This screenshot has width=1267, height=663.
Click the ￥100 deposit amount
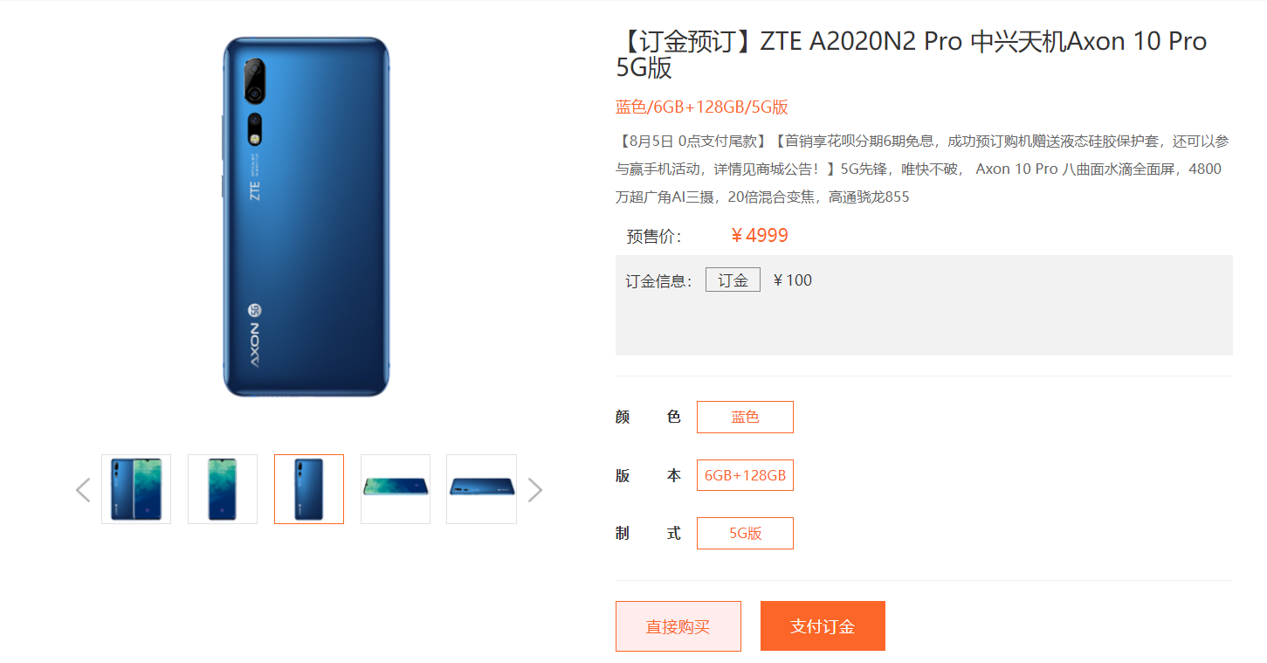[x=793, y=280]
